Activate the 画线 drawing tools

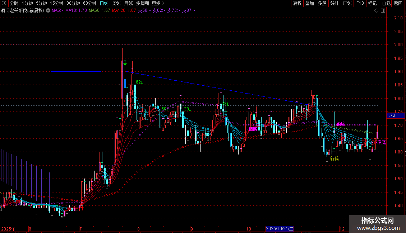(x=347, y=3)
